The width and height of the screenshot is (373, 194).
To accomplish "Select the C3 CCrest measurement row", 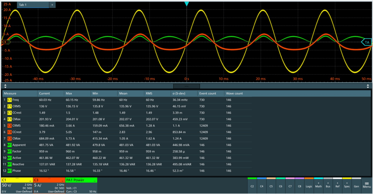I will tap(127, 132).
